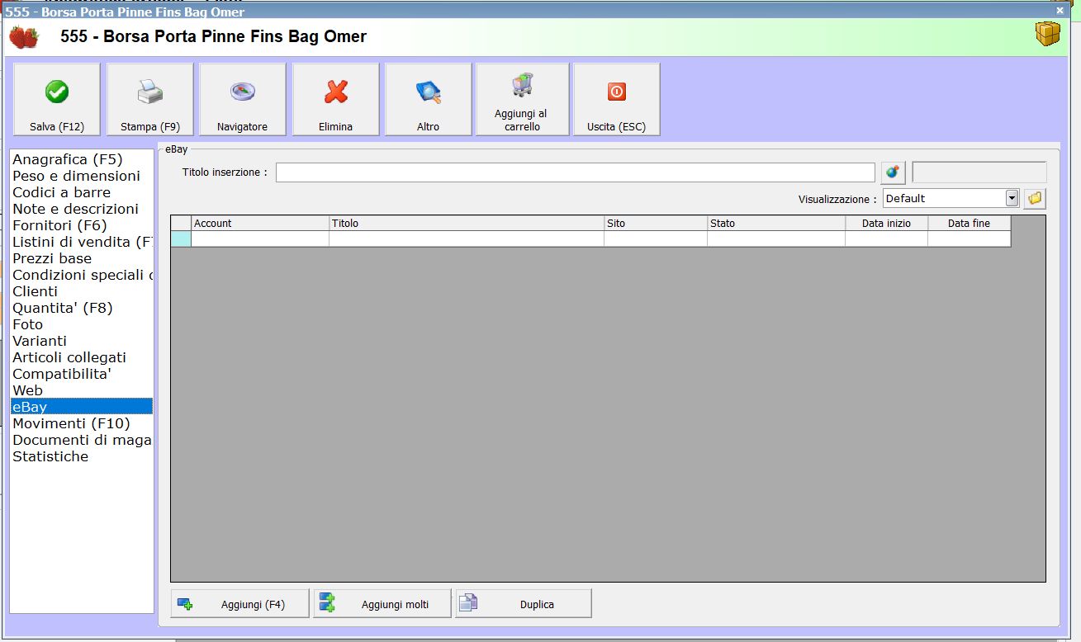Viewport: 1081px width, 642px height.
Task: Click the Titolo column header
Action: (x=467, y=224)
